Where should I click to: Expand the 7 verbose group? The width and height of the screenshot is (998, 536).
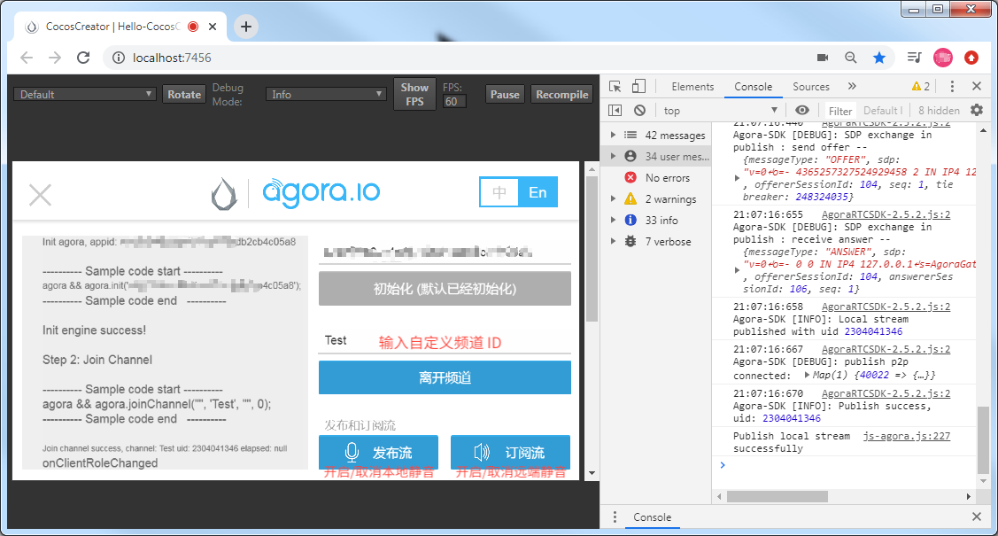[614, 242]
